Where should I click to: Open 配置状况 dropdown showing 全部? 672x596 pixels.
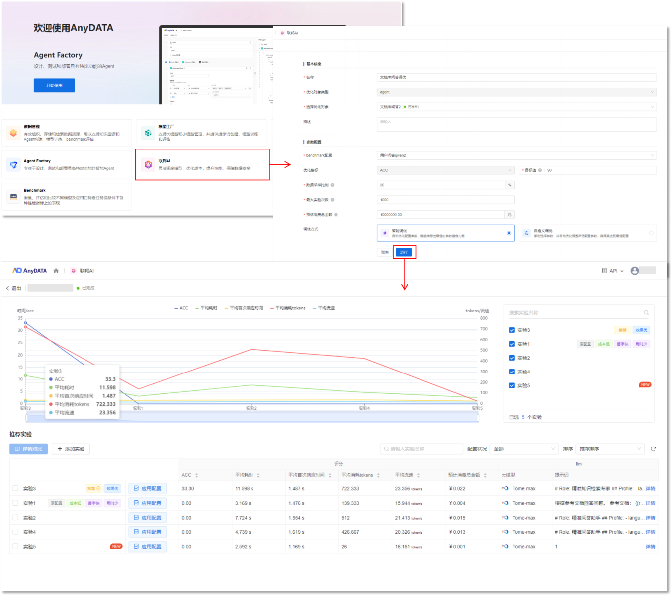524,449
